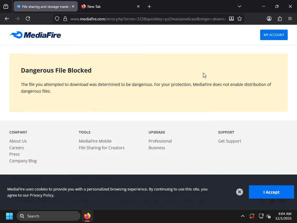
Task: Open the Firefox View icon
Action: (x=6, y=6)
